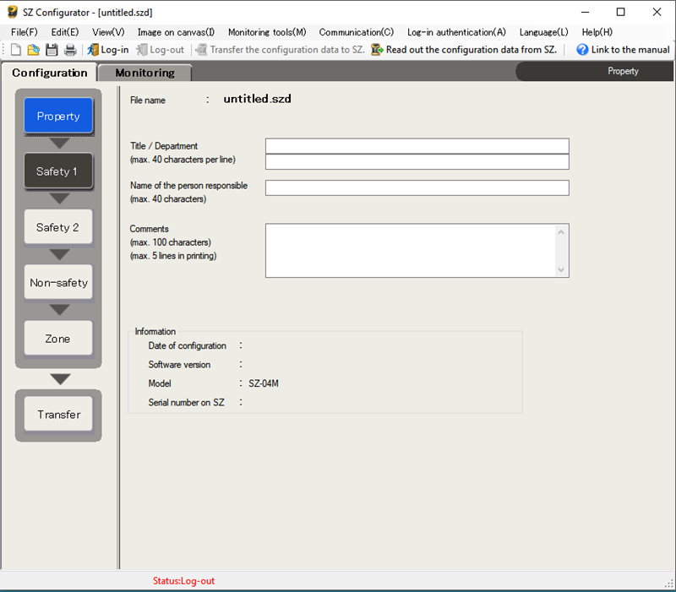676x592 pixels.
Task: Click the New file icon
Action: point(16,50)
